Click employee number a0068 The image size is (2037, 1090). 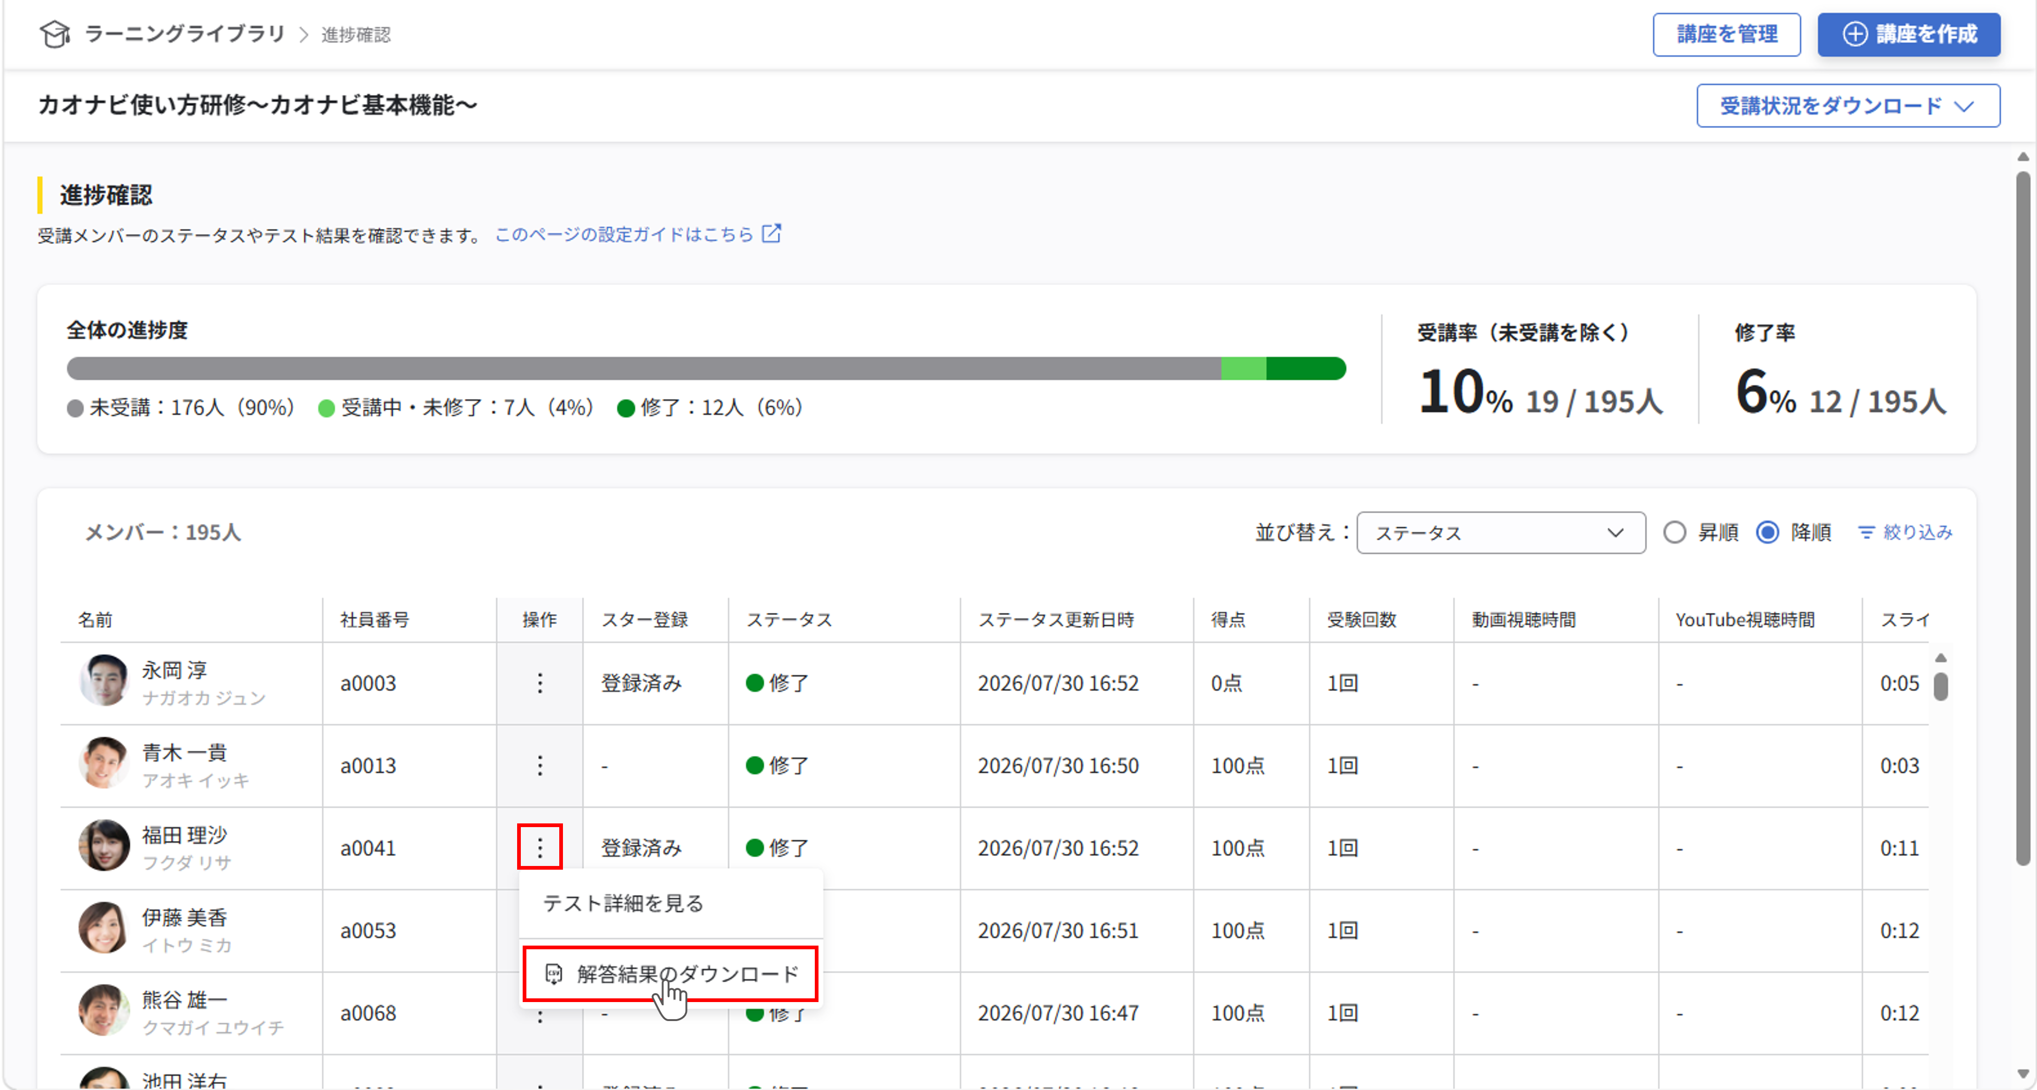pos(369,1013)
